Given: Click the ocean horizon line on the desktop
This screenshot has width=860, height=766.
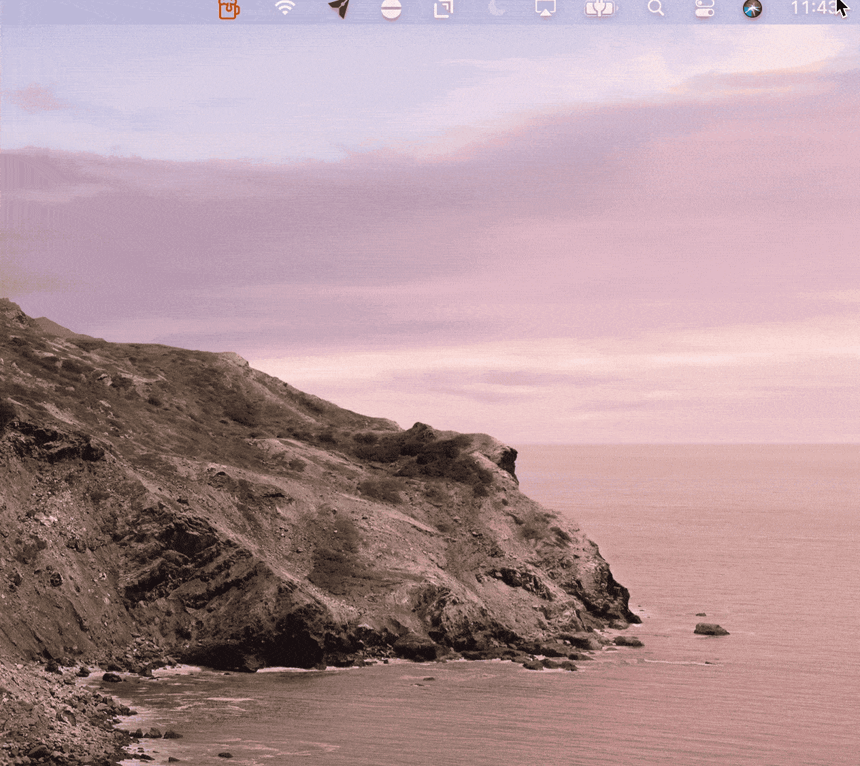Looking at the screenshot, I should tap(687, 444).
